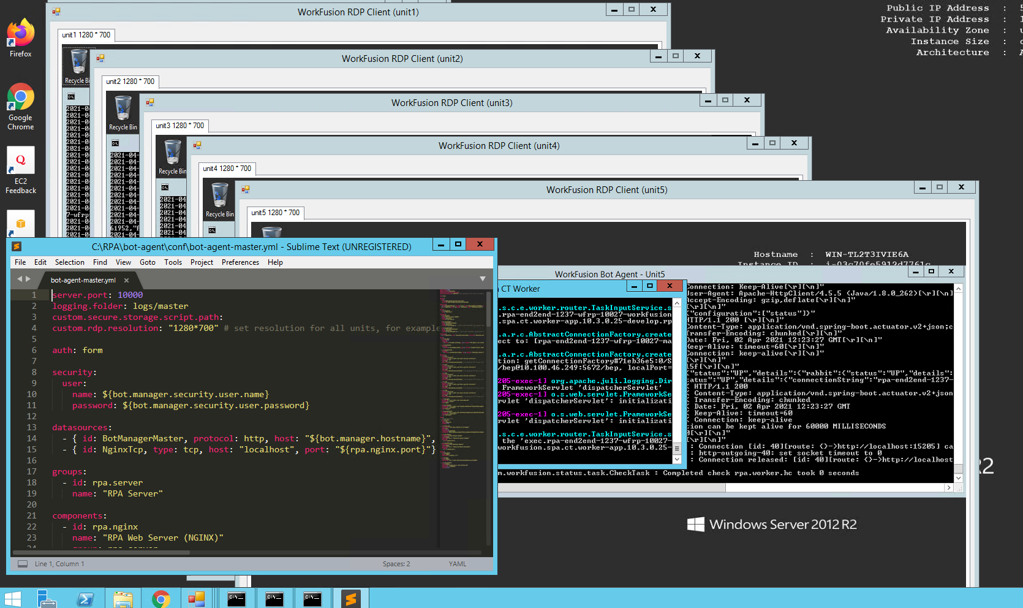Click the Windows Start button
This screenshot has width=1023, height=608.
[12, 599]
